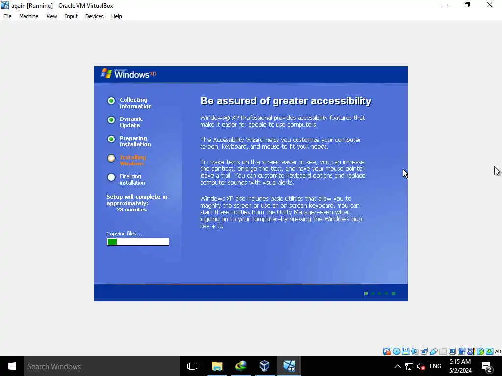Minimize the VirtualBox window

(445, 5)
